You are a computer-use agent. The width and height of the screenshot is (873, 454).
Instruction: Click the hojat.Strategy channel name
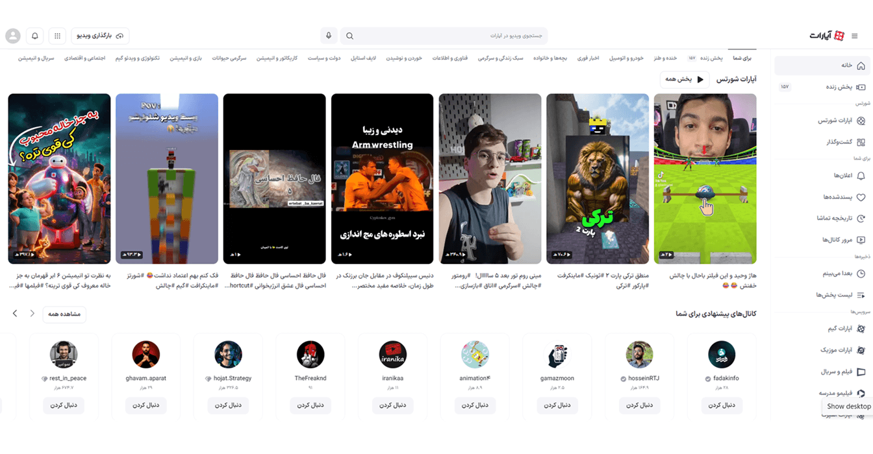coord(232,378)
